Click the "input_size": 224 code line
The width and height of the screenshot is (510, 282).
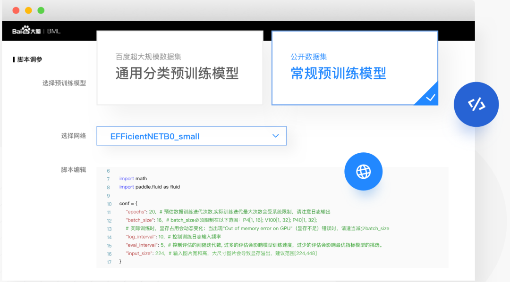(221, 253)
